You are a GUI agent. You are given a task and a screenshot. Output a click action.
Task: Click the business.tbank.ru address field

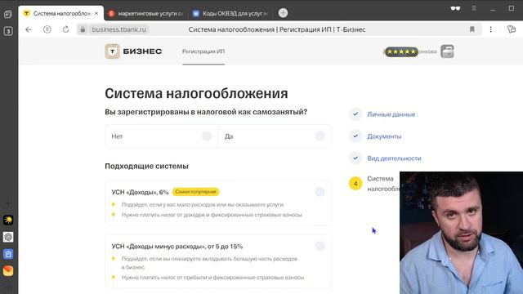click(118, 29)
